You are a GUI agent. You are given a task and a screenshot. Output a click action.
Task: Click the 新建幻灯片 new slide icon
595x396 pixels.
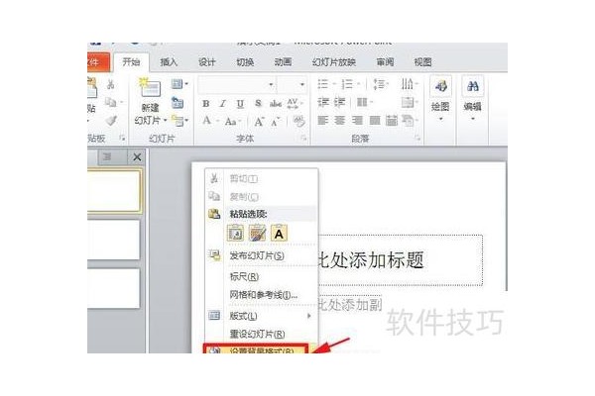pos(150,88)
